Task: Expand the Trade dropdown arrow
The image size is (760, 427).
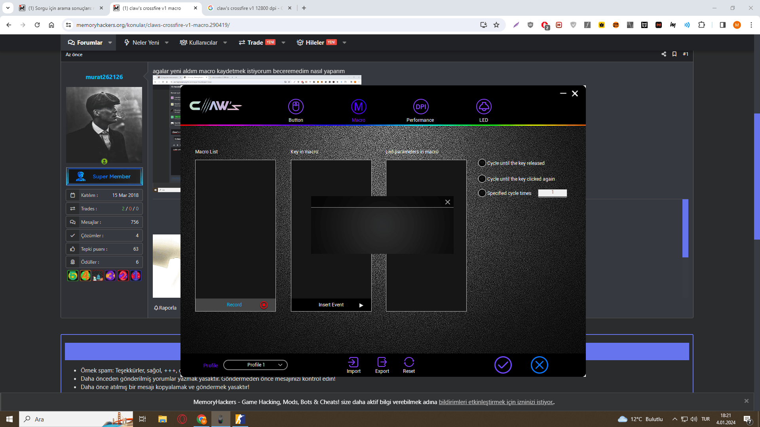Action: (x=283, y=43)
